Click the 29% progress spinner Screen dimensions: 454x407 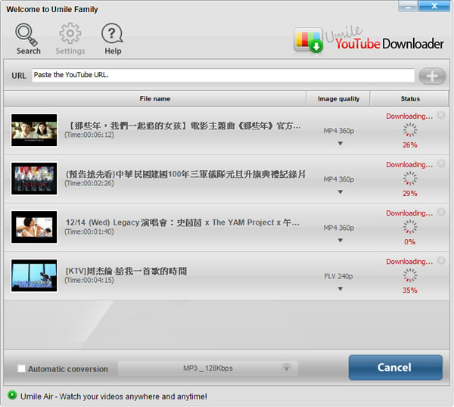pyautogui.click(x=410, y=179)
